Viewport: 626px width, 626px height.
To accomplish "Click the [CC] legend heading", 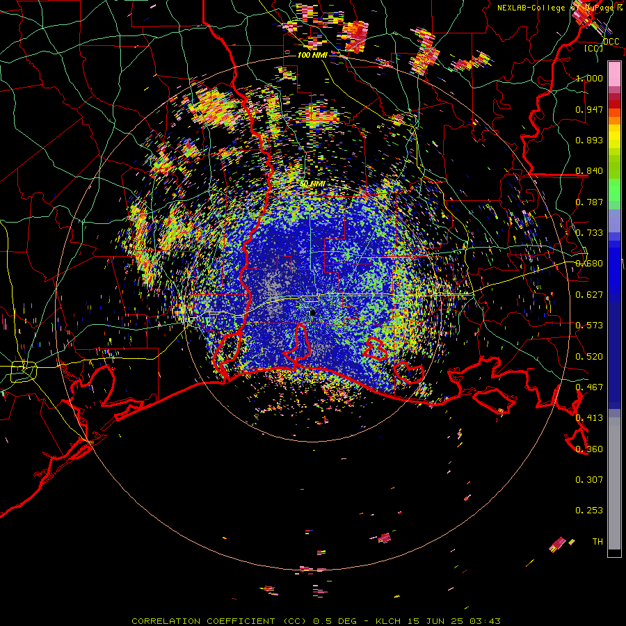I will pyautogui.click(x=593, y=48).
